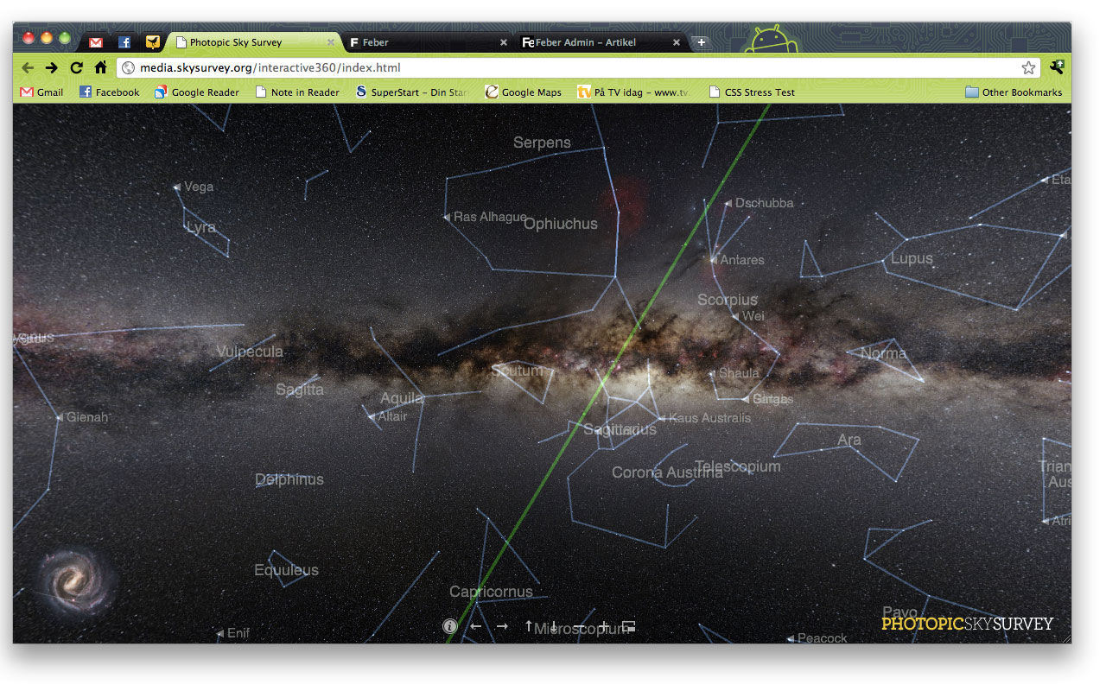Pan the view downward using the down arrow

point(553,627)
